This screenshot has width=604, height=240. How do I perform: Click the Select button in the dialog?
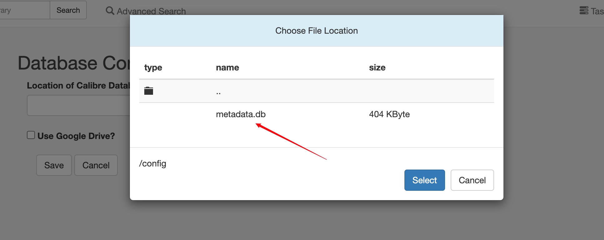click(x=424, y=180)
